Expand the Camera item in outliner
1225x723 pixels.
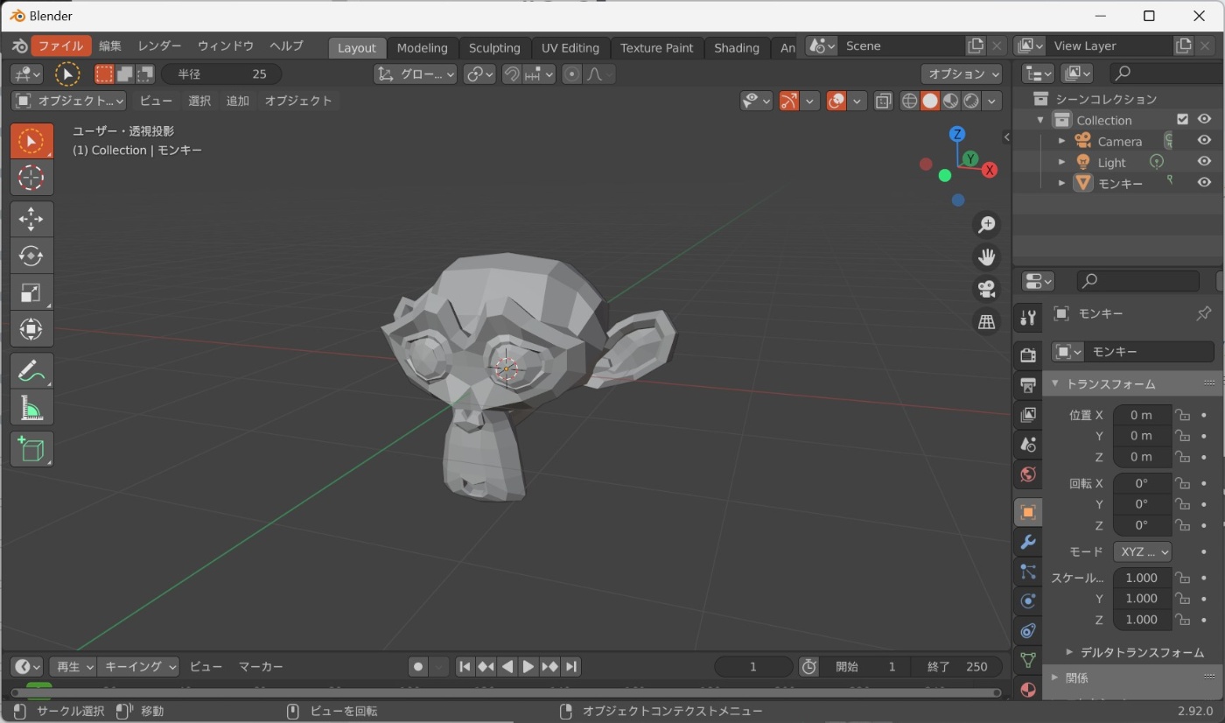1062,141
